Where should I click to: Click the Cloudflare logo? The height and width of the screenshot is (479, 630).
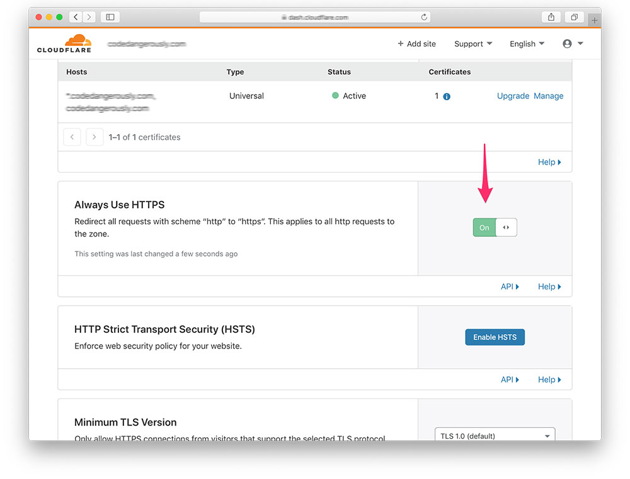pos(64,43)
